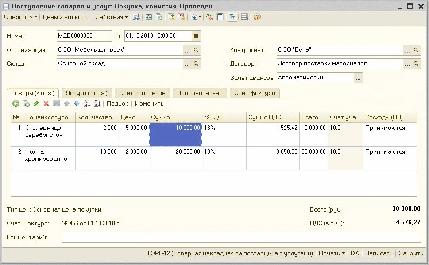Move the row down with the blue arrow
The width and height of the screenshot is (429, 265).
pyautogui.click(x=77, y=103)
